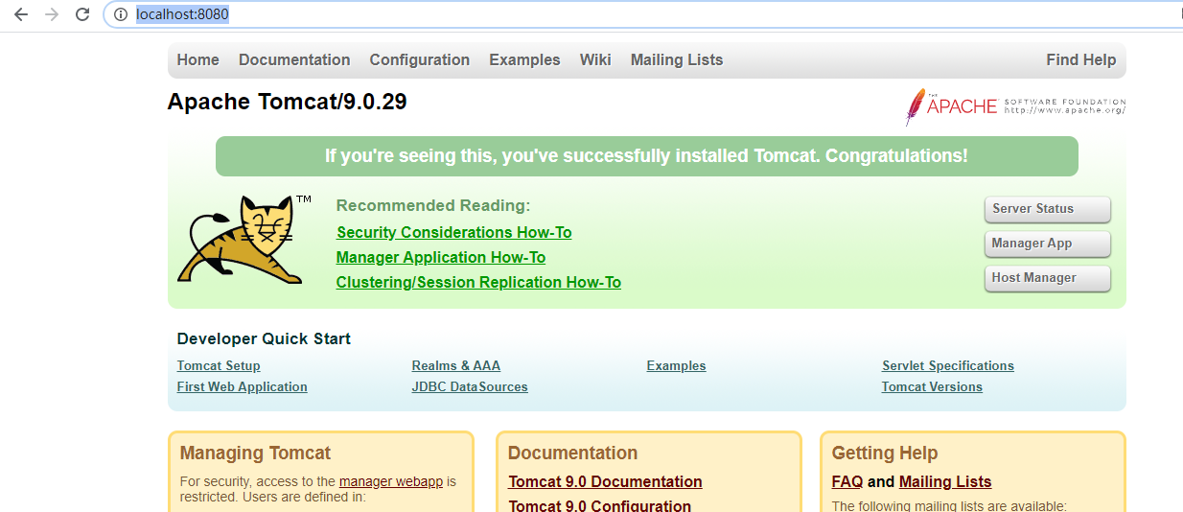Open the Documentation menu item

tap(294, 59)
